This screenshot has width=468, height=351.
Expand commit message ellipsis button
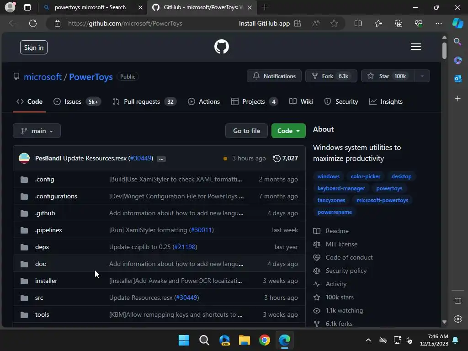click(x=161, y=159)
